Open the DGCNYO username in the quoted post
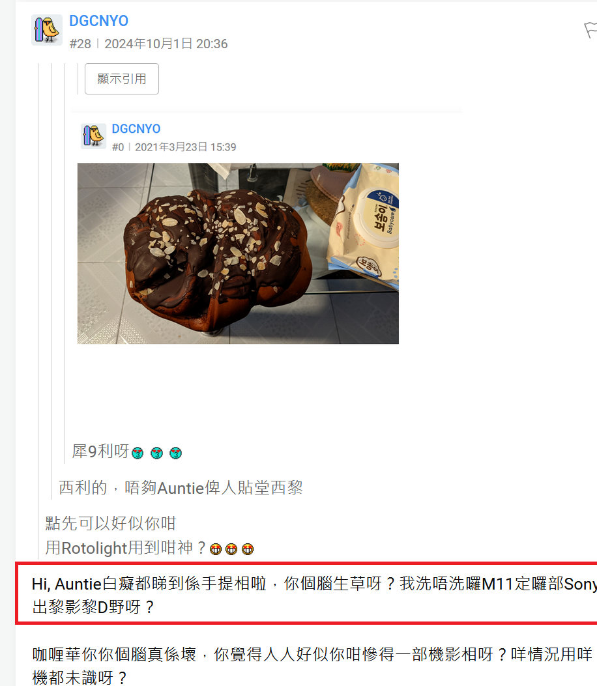This screenshot has width=597, height=686. [x=136, y=128]
